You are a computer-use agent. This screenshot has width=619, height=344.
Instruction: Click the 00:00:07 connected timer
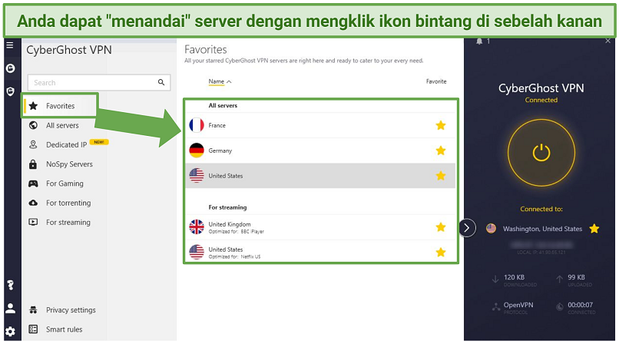pos(581,305)
